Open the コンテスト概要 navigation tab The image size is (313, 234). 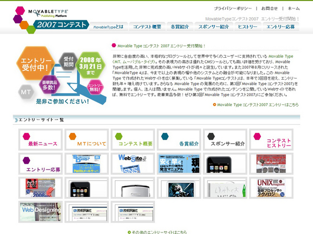147,27
